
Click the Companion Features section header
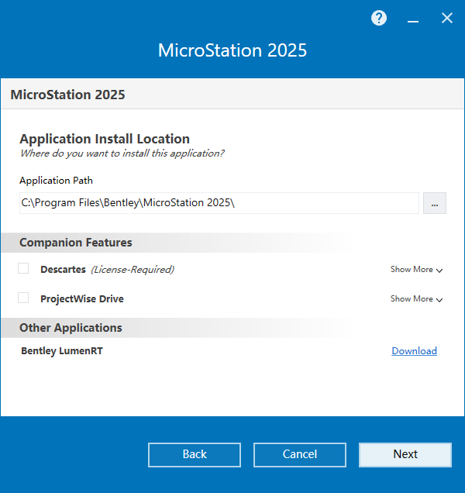click(x=76, y=243)
